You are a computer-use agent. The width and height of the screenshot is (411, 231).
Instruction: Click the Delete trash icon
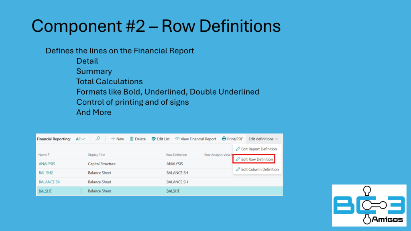[x=132, y=139]
